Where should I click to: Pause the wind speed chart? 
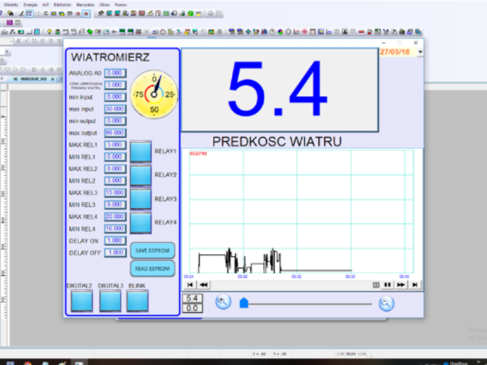point(388,285)
